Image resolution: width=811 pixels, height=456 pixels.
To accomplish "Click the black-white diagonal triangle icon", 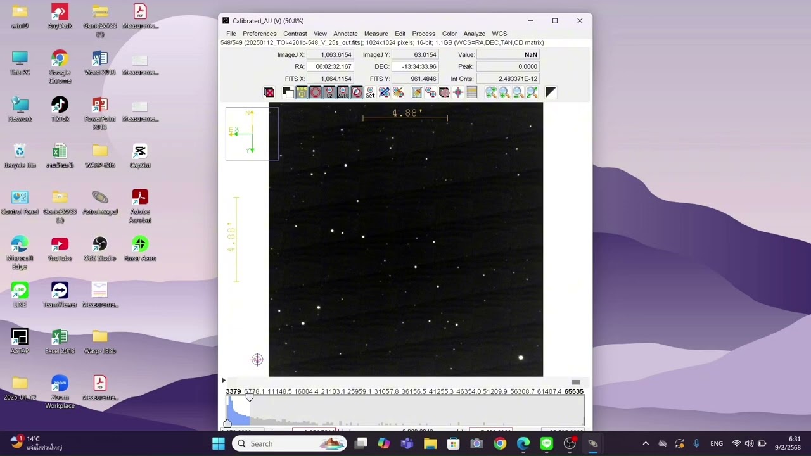I will point(551,92).
